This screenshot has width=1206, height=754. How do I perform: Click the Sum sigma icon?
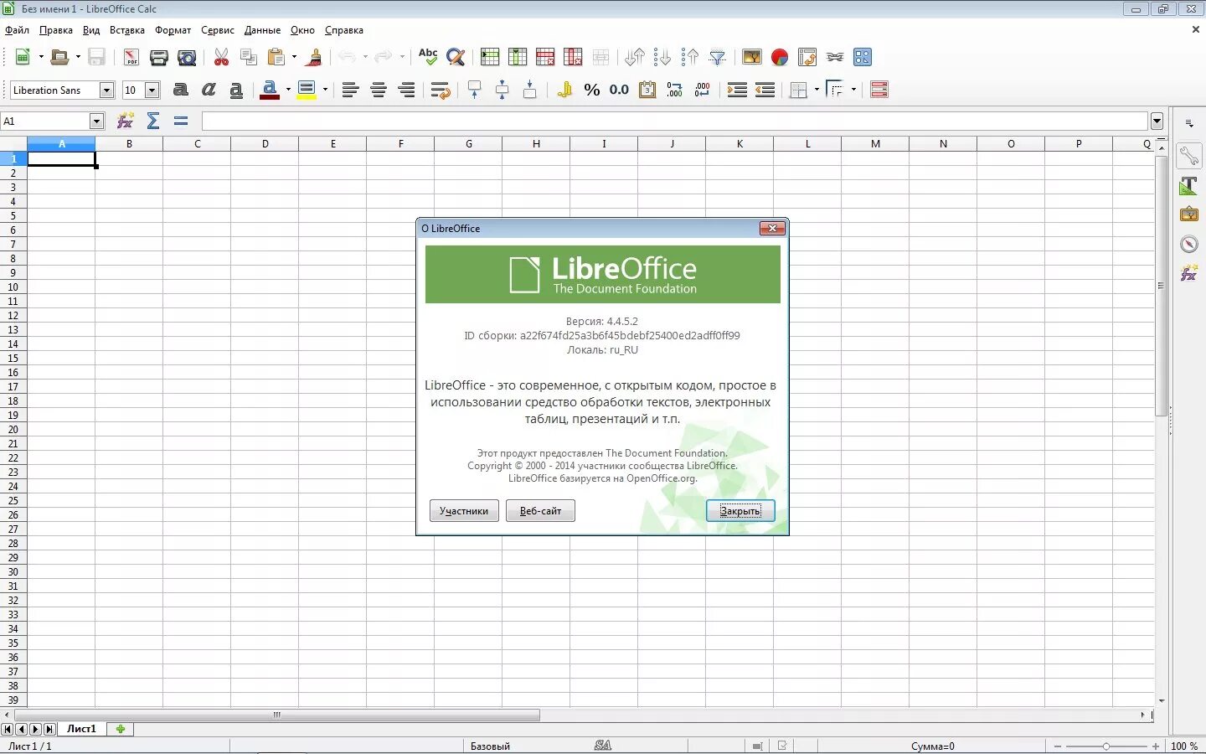(153, 121)
